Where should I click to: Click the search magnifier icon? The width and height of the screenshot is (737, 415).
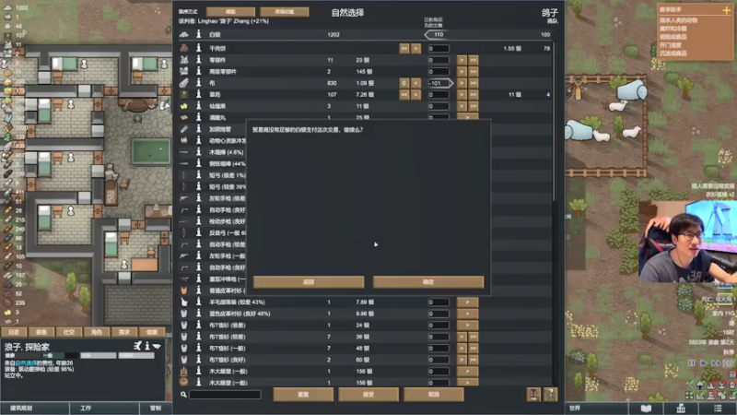point(183,395)
